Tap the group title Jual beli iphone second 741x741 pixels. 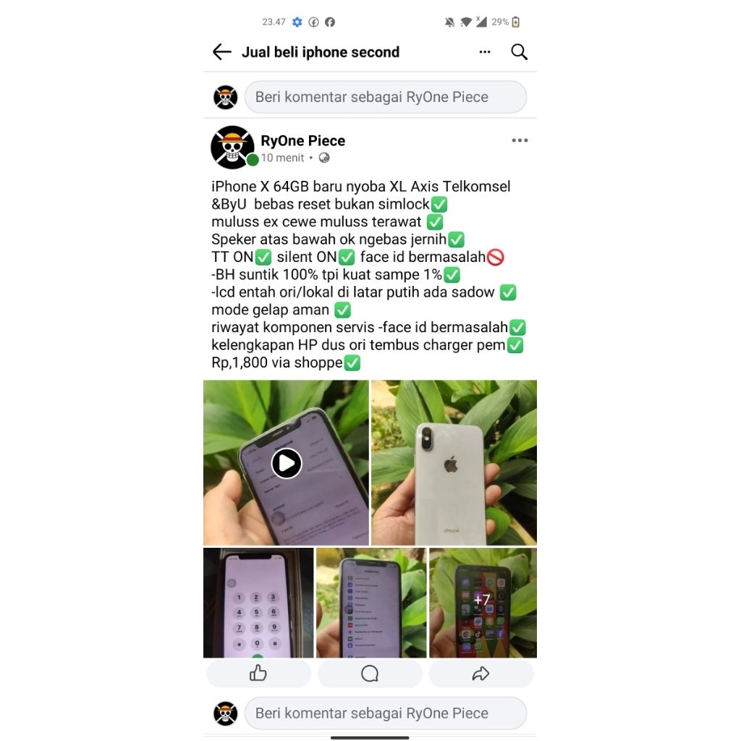tap(320, 51)
